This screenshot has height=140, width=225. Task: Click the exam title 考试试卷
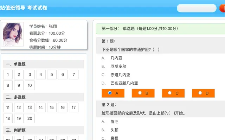(x=37, y=8)
